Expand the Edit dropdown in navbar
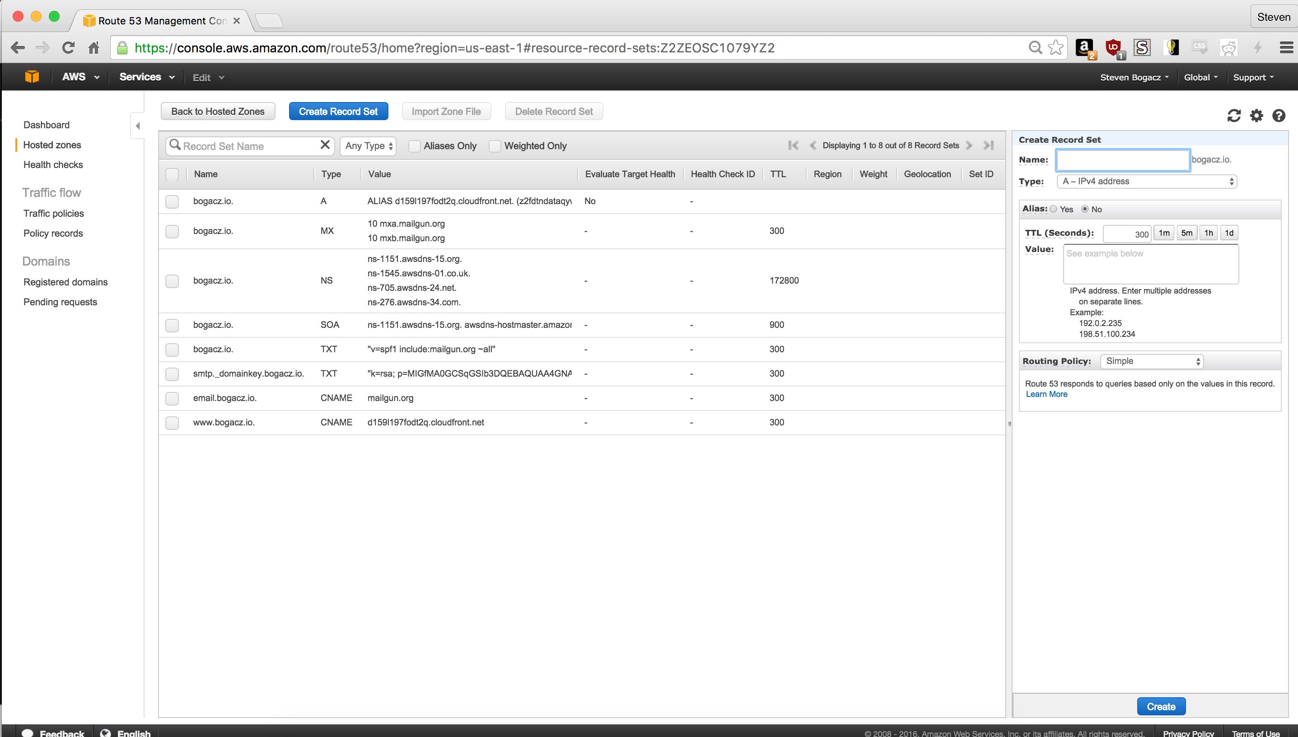 coord(208,77)
